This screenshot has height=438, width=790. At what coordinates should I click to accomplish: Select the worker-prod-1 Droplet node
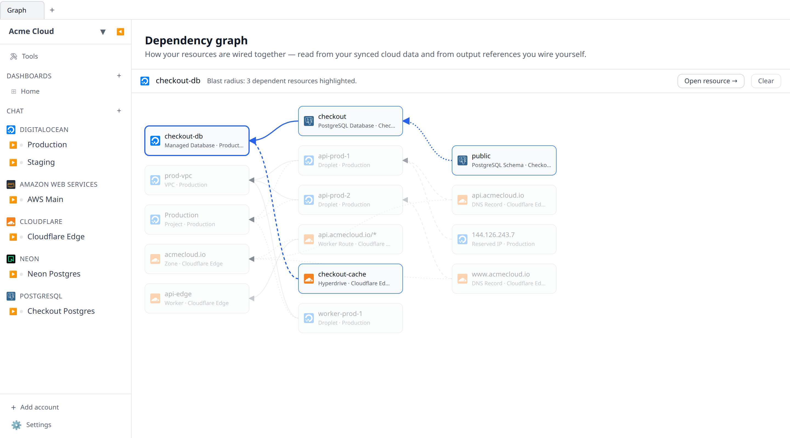point(351,318)
